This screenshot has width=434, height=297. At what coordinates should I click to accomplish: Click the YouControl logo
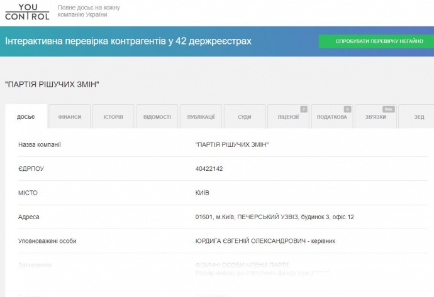(26, 11)
